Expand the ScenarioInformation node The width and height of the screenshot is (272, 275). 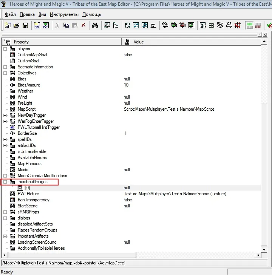coord(5,67)
